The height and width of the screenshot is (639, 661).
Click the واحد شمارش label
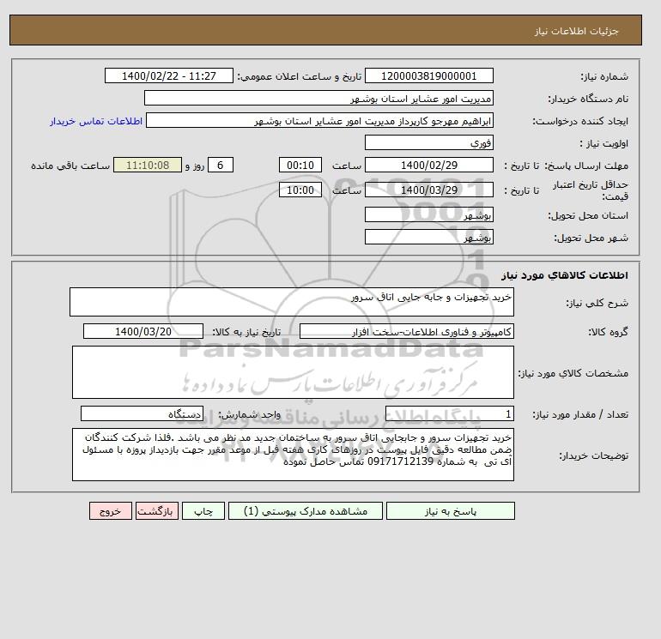[x=249, y=414]
